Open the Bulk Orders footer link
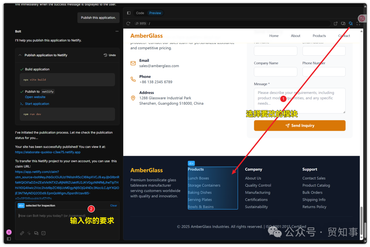 [x=312, y=192]
